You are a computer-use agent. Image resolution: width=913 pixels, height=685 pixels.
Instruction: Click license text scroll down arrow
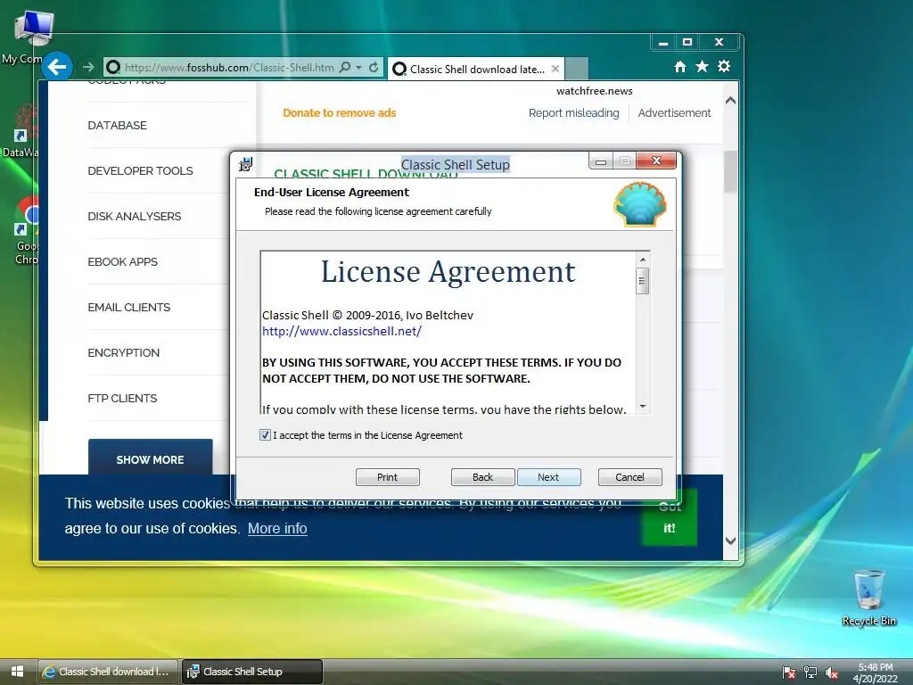[643, 407]
